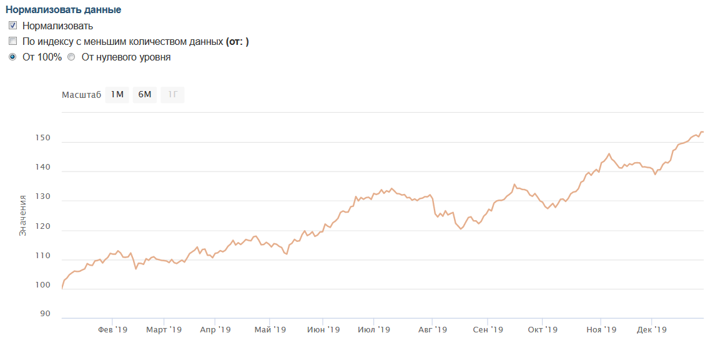Image resolution: width=708 pixels, height=343 pixels.
Task: Click the 90 value axis label
Action: pos(45,314)
